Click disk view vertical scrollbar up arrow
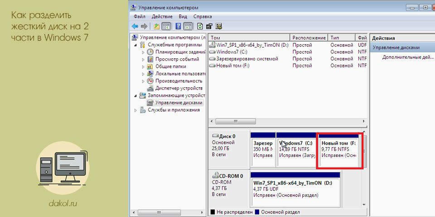The image size is (435, 217). [x=364, y=132]
